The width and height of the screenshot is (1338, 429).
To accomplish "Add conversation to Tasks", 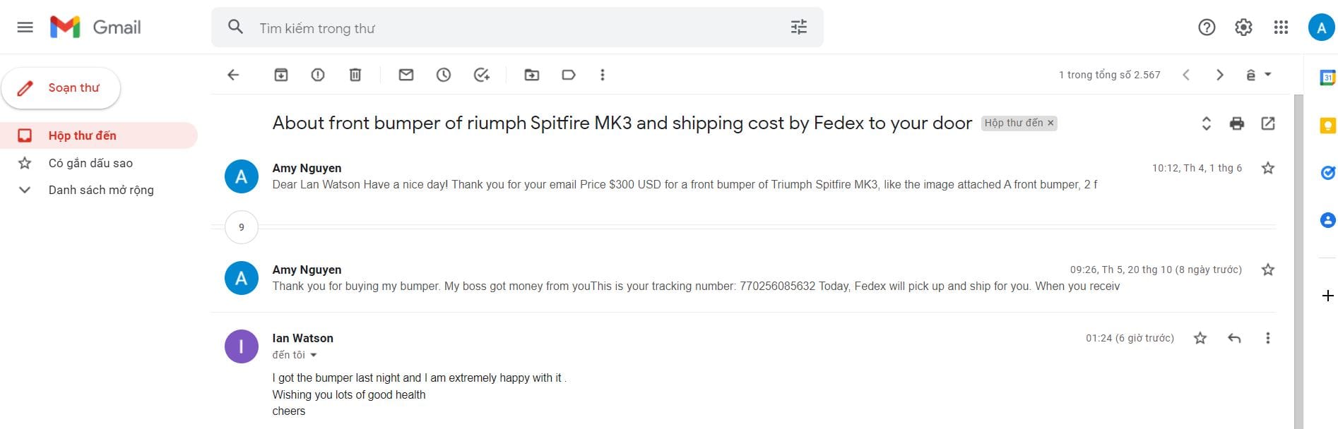I will click(x=482, y=75).
